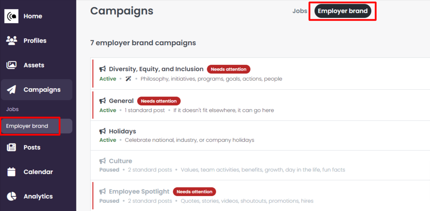Click the Assets image icon
The height and width of the screenshot is (211, 430).
(12, 65)
